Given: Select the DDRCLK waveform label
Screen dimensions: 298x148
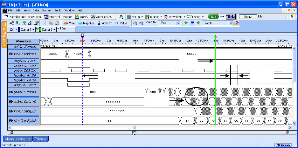Looking at the screenshot, I should pos(24,70).
